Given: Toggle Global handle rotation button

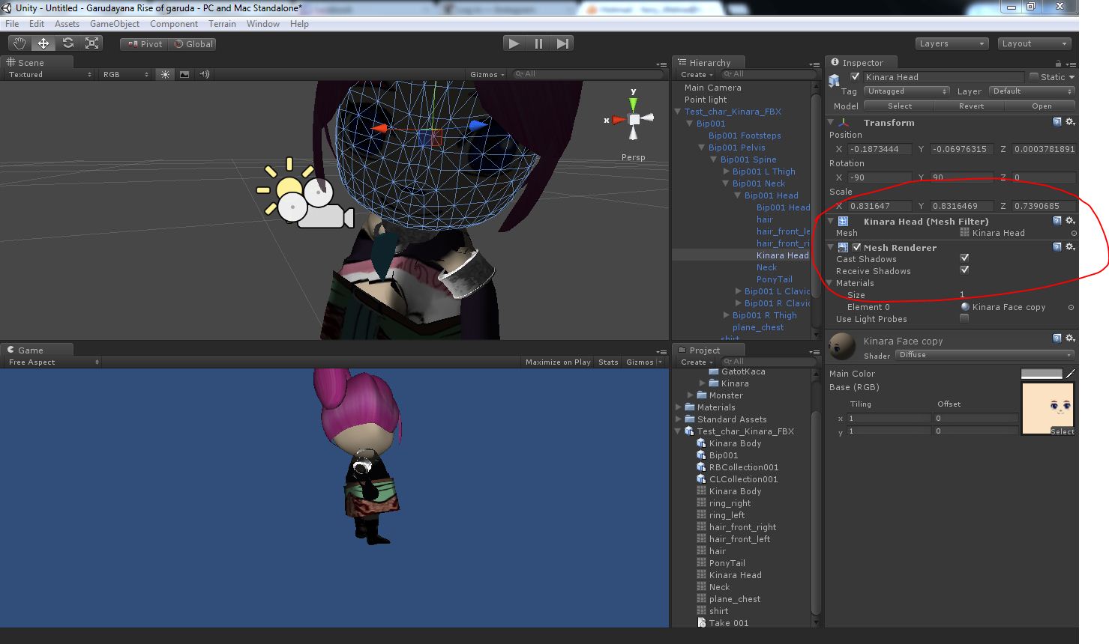Looking at the screenshot, I should click(193, 44).
